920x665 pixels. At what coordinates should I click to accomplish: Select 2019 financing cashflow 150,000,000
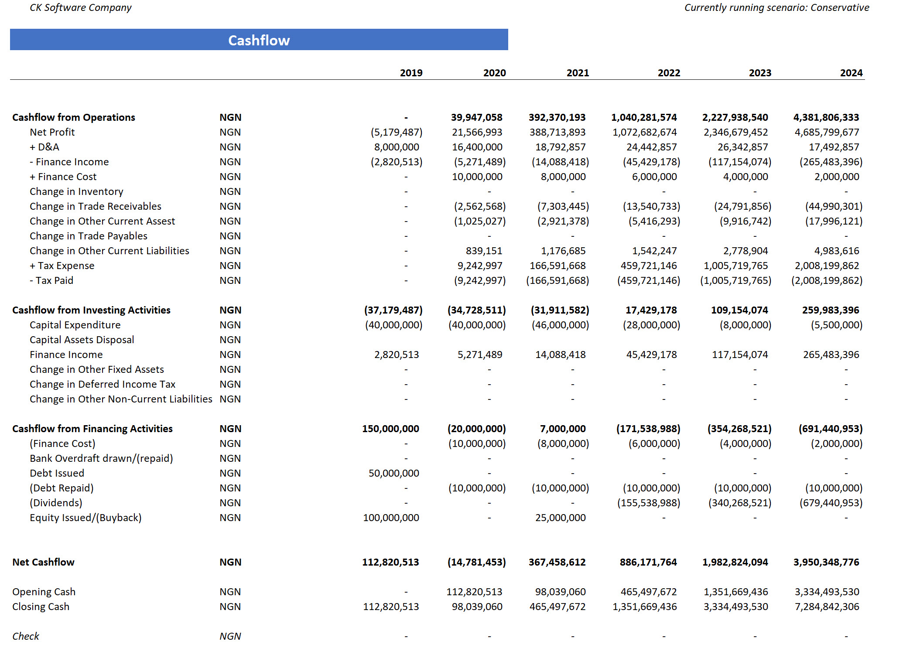click(390, 429)
